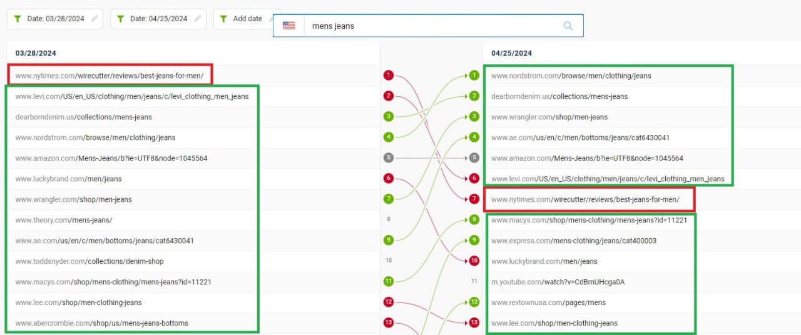Select red rank 7 marker in the 04/25/2024 column
801x335 pixels.
474,199
